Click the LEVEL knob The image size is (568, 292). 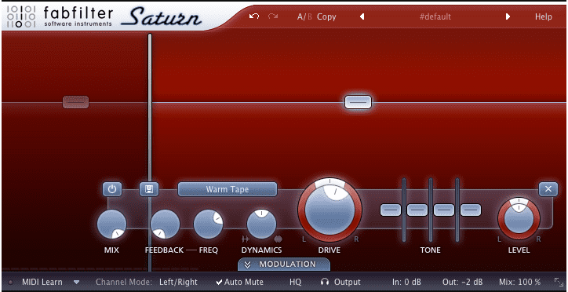519,219
